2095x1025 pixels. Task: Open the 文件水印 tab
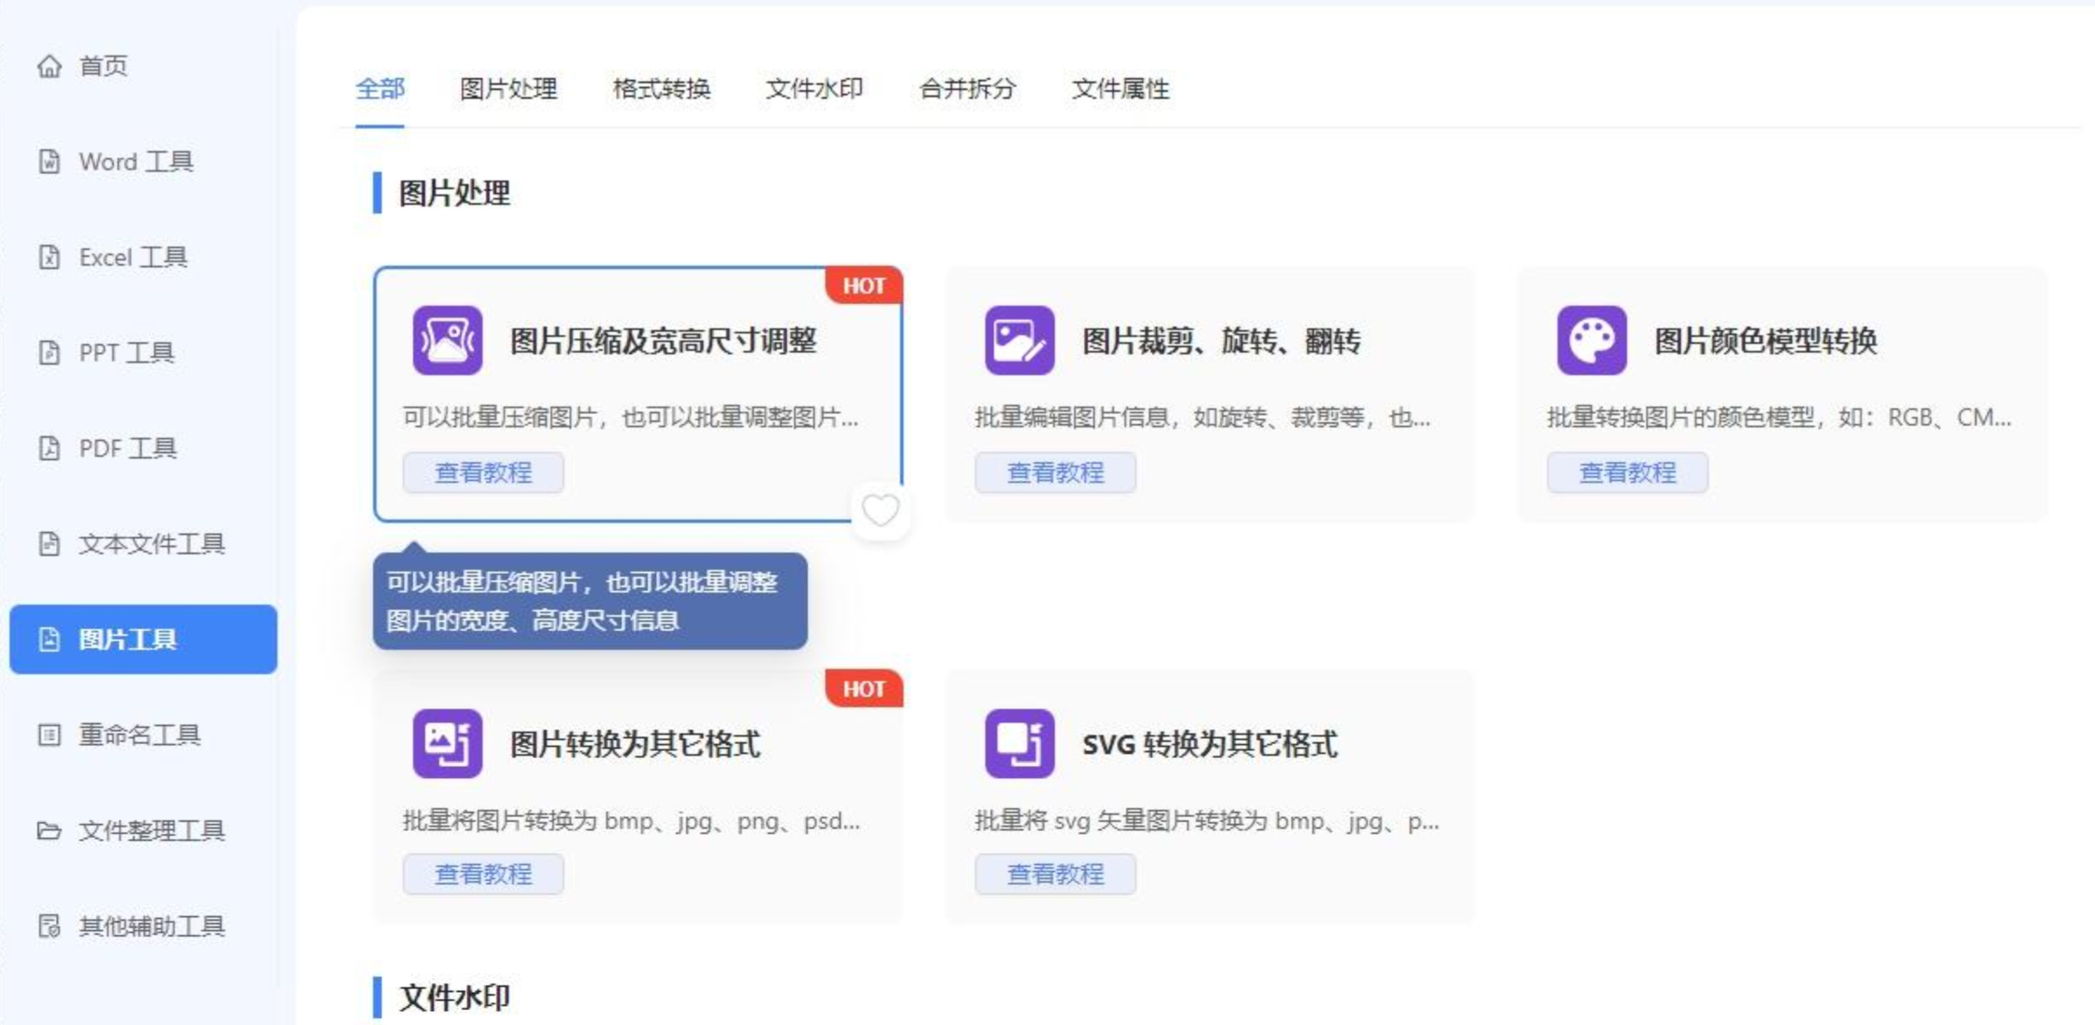pos(814,89)
